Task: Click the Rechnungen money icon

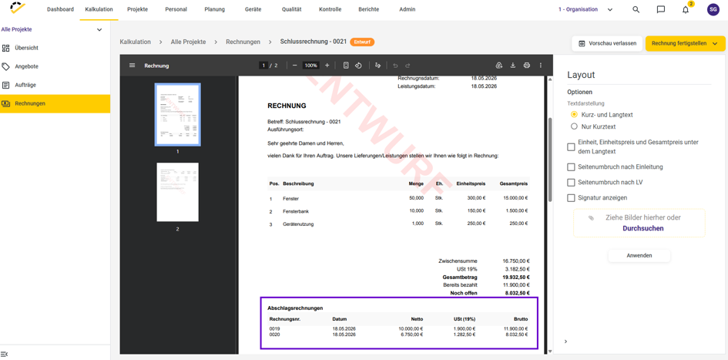Action: pyautogui.click(x=5, y=103)
